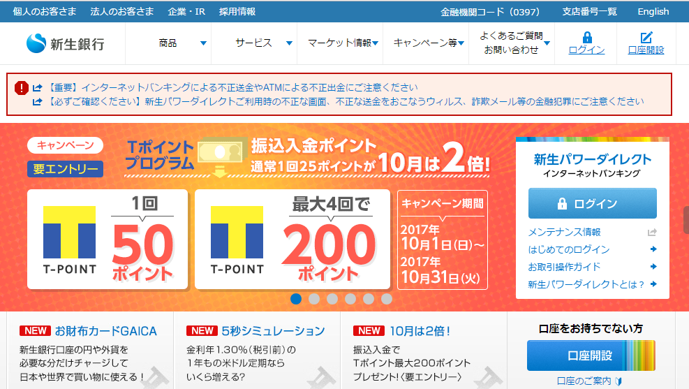The height and width of the screenshot is (389, 689).
Task: Open はじめてのログイン link
Action: pyautogui.click(x=569, y=249)
